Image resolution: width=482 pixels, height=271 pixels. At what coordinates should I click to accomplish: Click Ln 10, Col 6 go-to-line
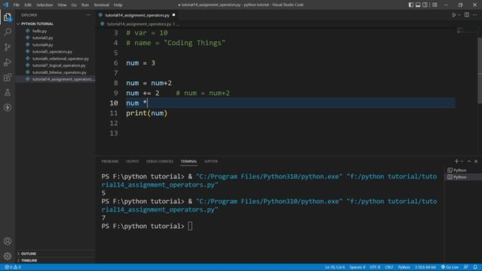coord(334,267)
